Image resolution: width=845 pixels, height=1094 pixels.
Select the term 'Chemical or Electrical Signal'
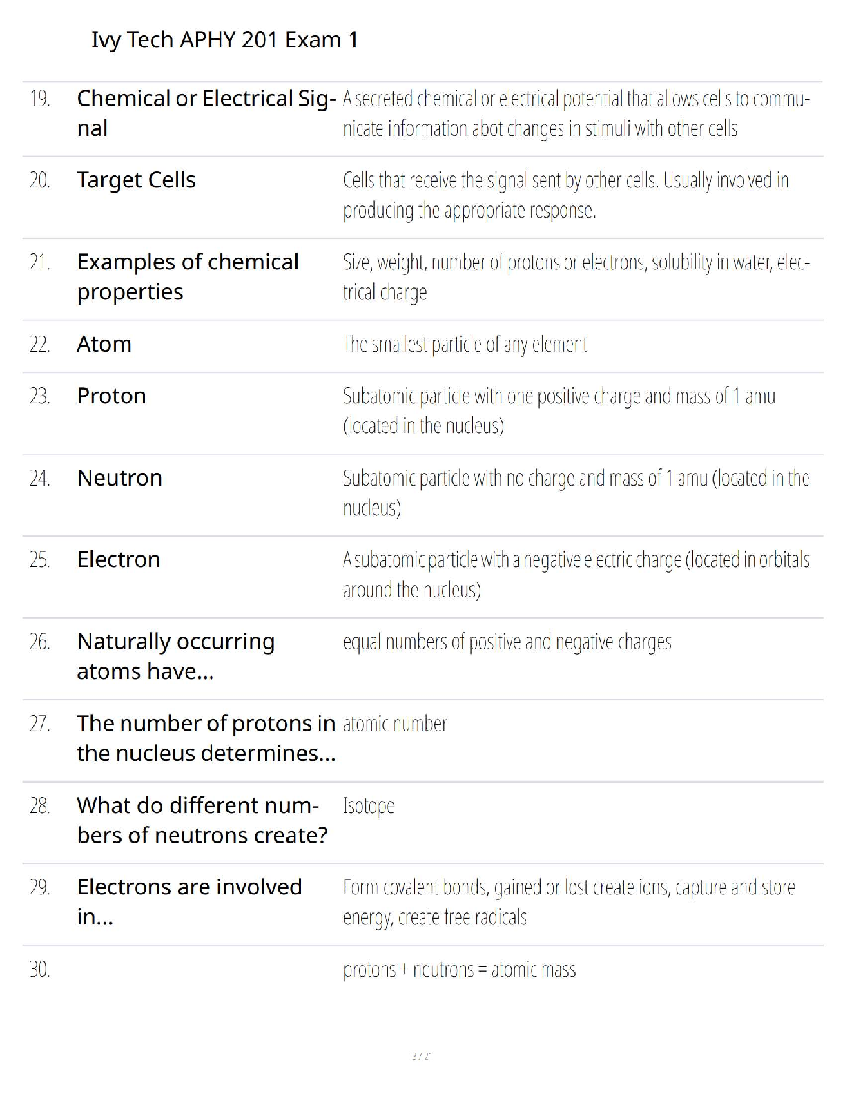pos(206,113)
